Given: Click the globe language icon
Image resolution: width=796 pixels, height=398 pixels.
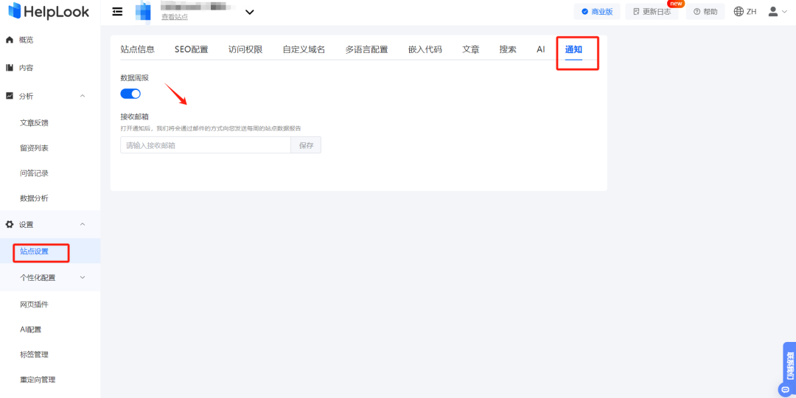Looking at the screenshot, I should pos(739,12).
